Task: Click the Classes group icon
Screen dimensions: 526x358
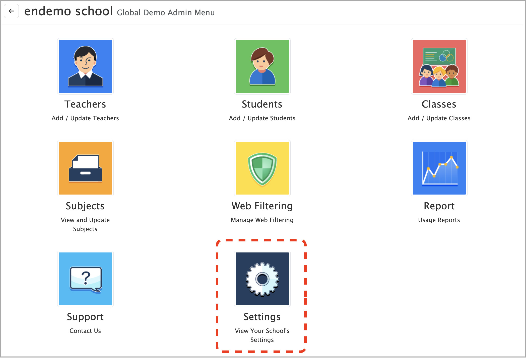Action: pyautogui.click(x=439, y=66)
